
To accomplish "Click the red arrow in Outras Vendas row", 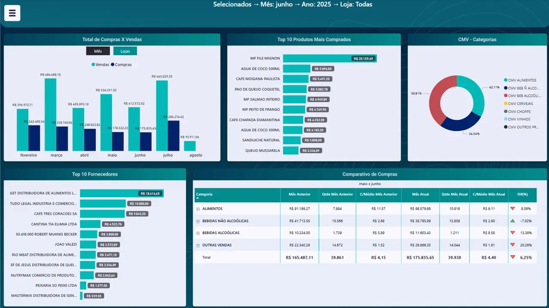I will [x=513, y=245].
